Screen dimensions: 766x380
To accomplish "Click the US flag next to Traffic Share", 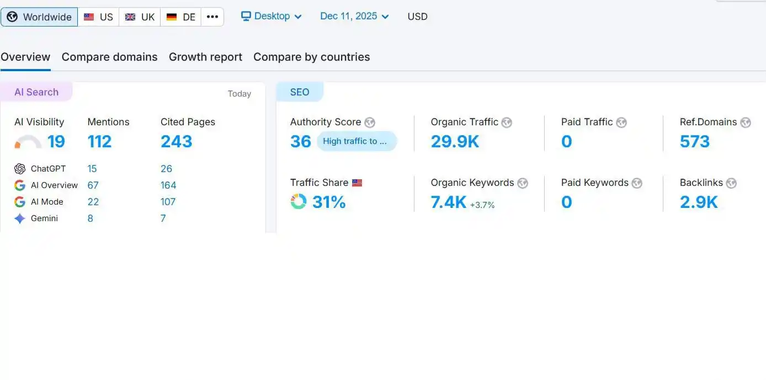I will click(x=357, y=183).
